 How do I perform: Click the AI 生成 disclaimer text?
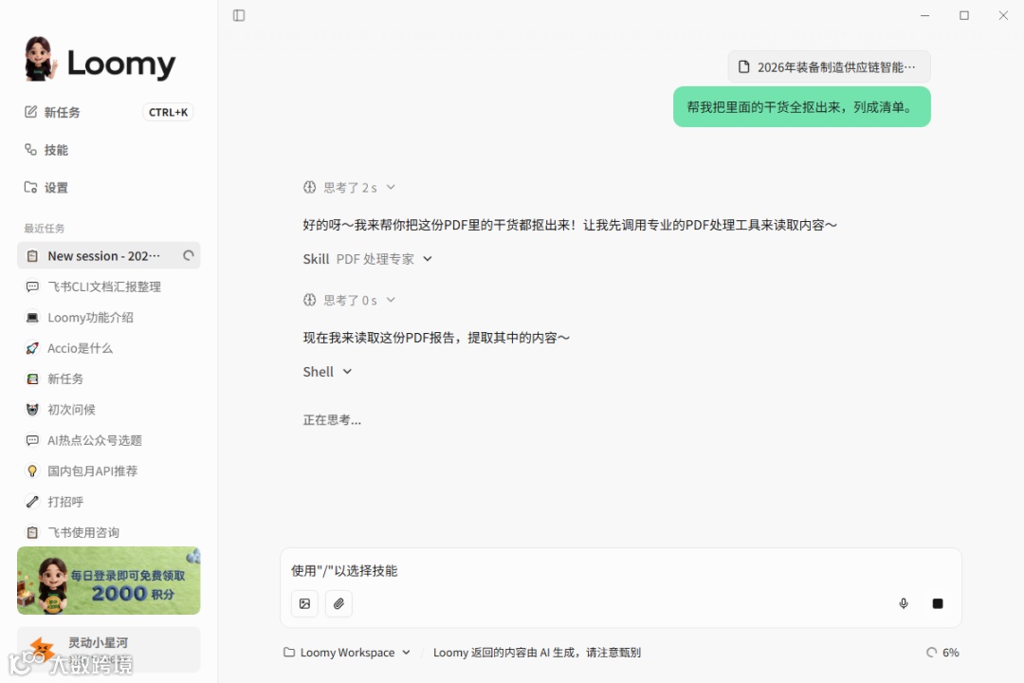tap(537, 653)
